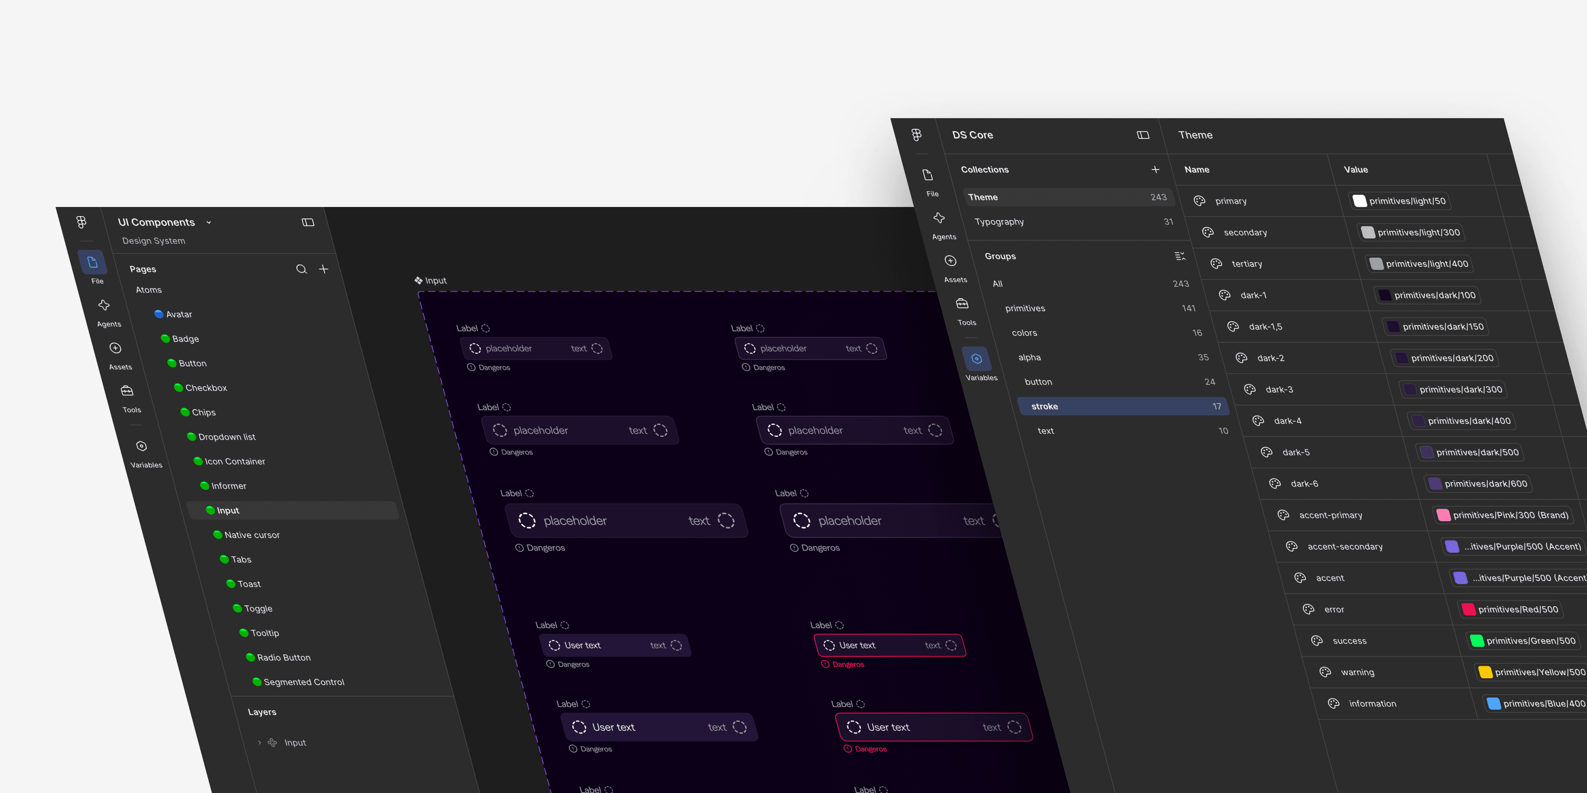Toggle sidebar panel in UI Components header
This screenshot has width=1587, height=793.
tap(308, 222)
